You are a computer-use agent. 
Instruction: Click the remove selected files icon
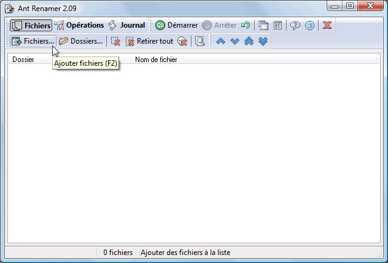115,41
